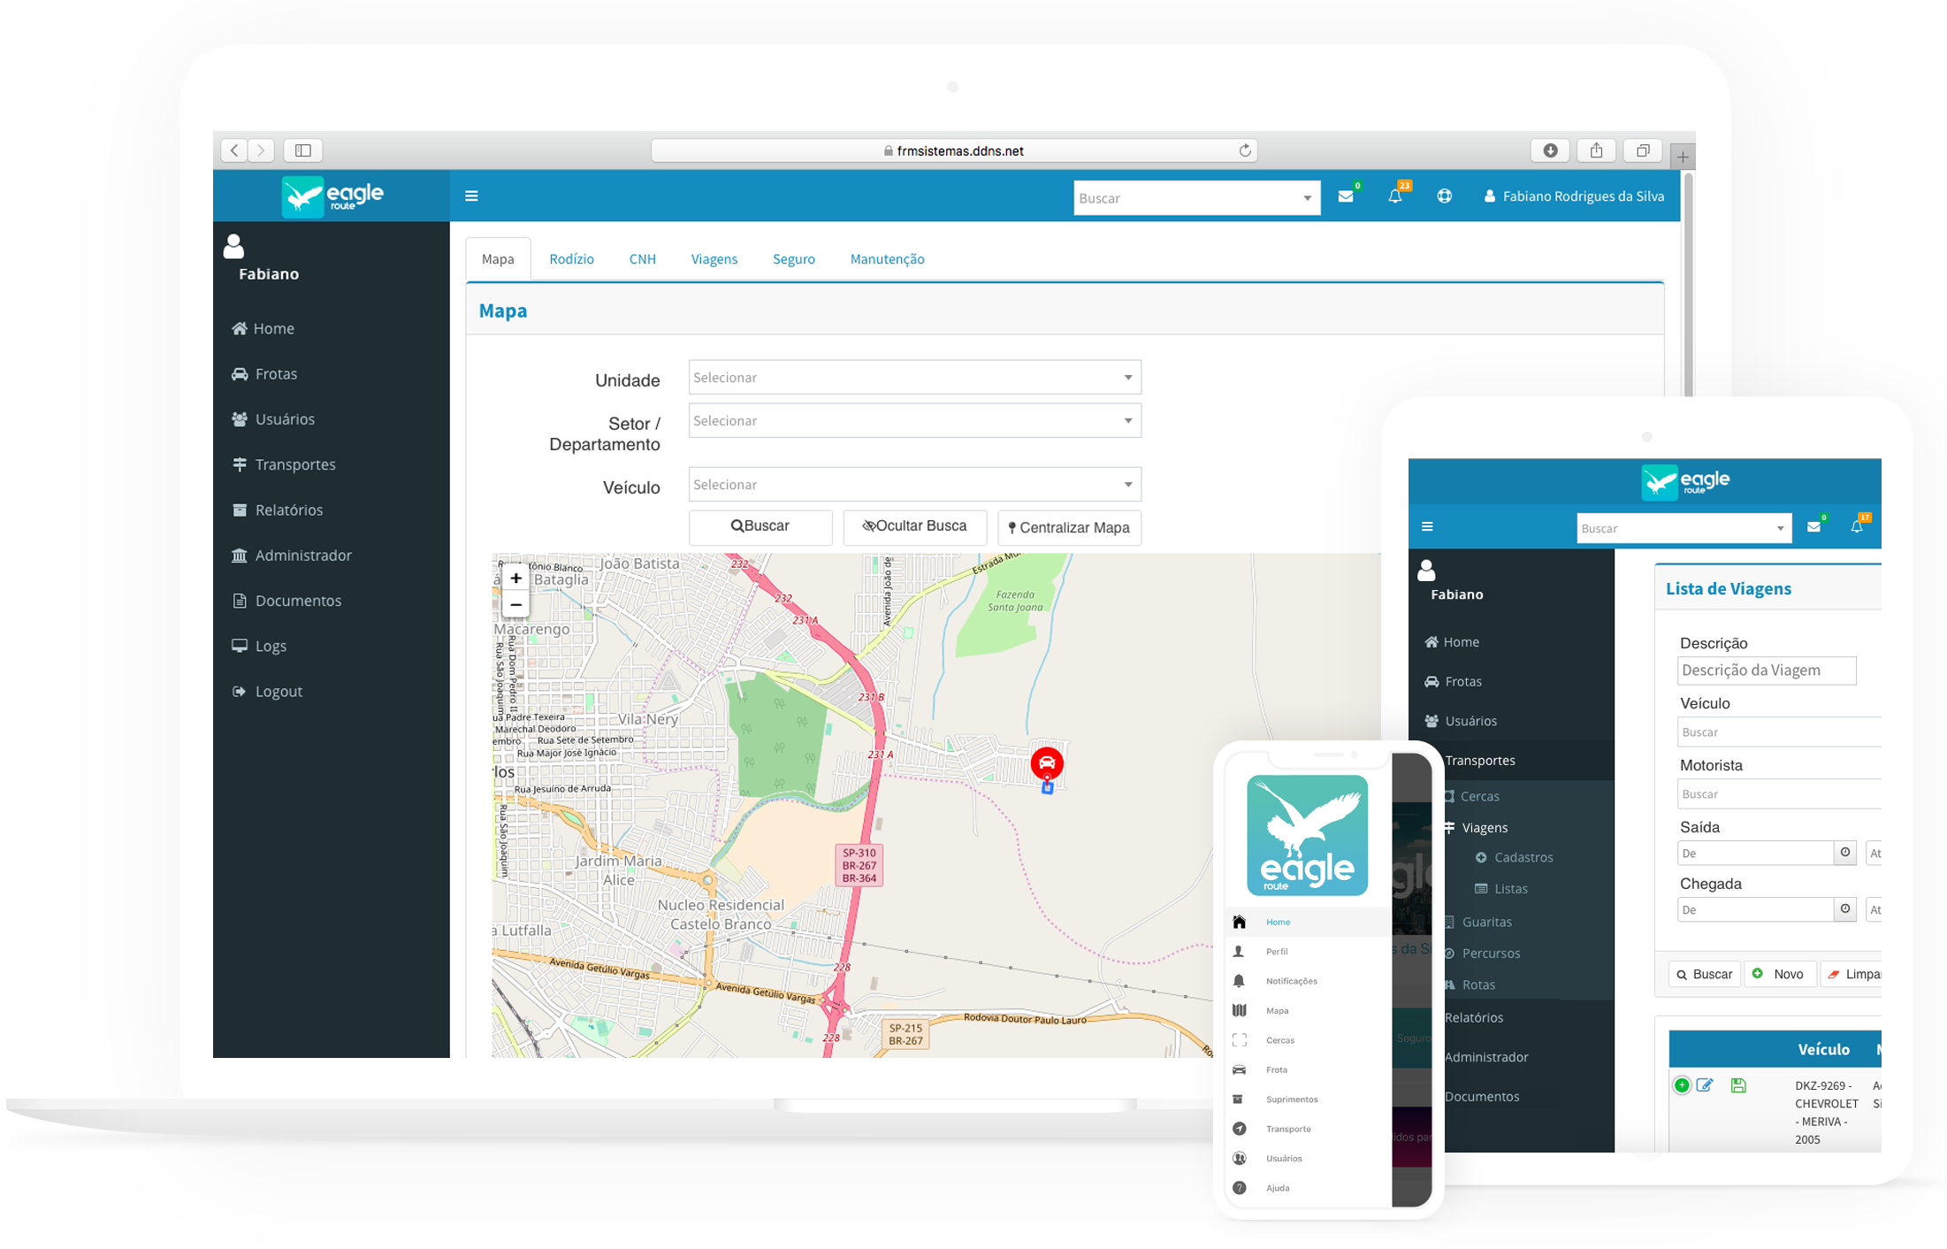Toggle the browser sidebar icon
The width and height of the screenshot is (1947, 1249).
(x=303, y=150)
